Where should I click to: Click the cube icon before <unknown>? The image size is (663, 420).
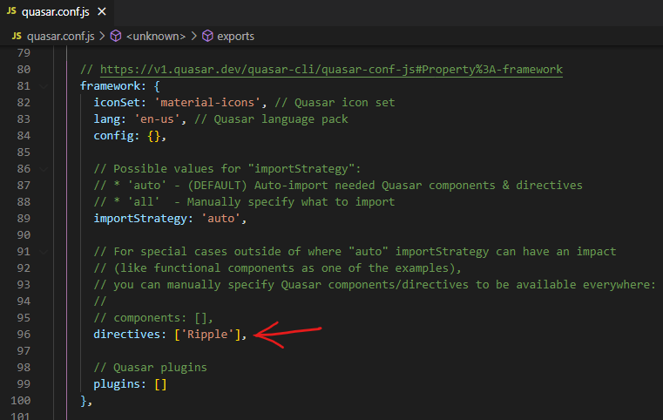pos(116,36)
